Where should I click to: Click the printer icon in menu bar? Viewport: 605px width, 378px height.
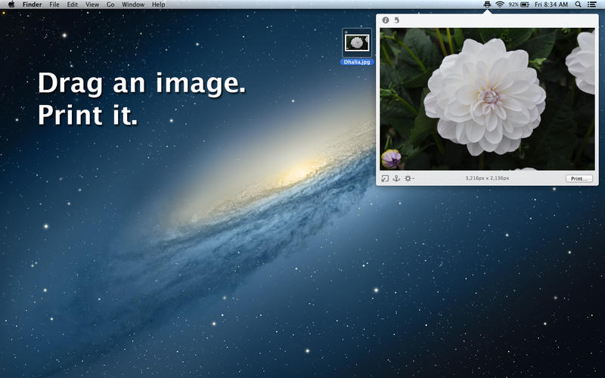tap(488, 5)
